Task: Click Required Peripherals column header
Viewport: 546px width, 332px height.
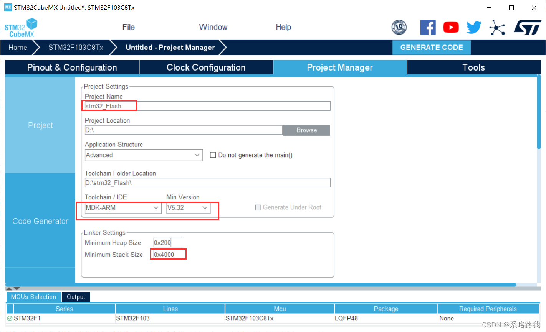Action: point(488,309)
